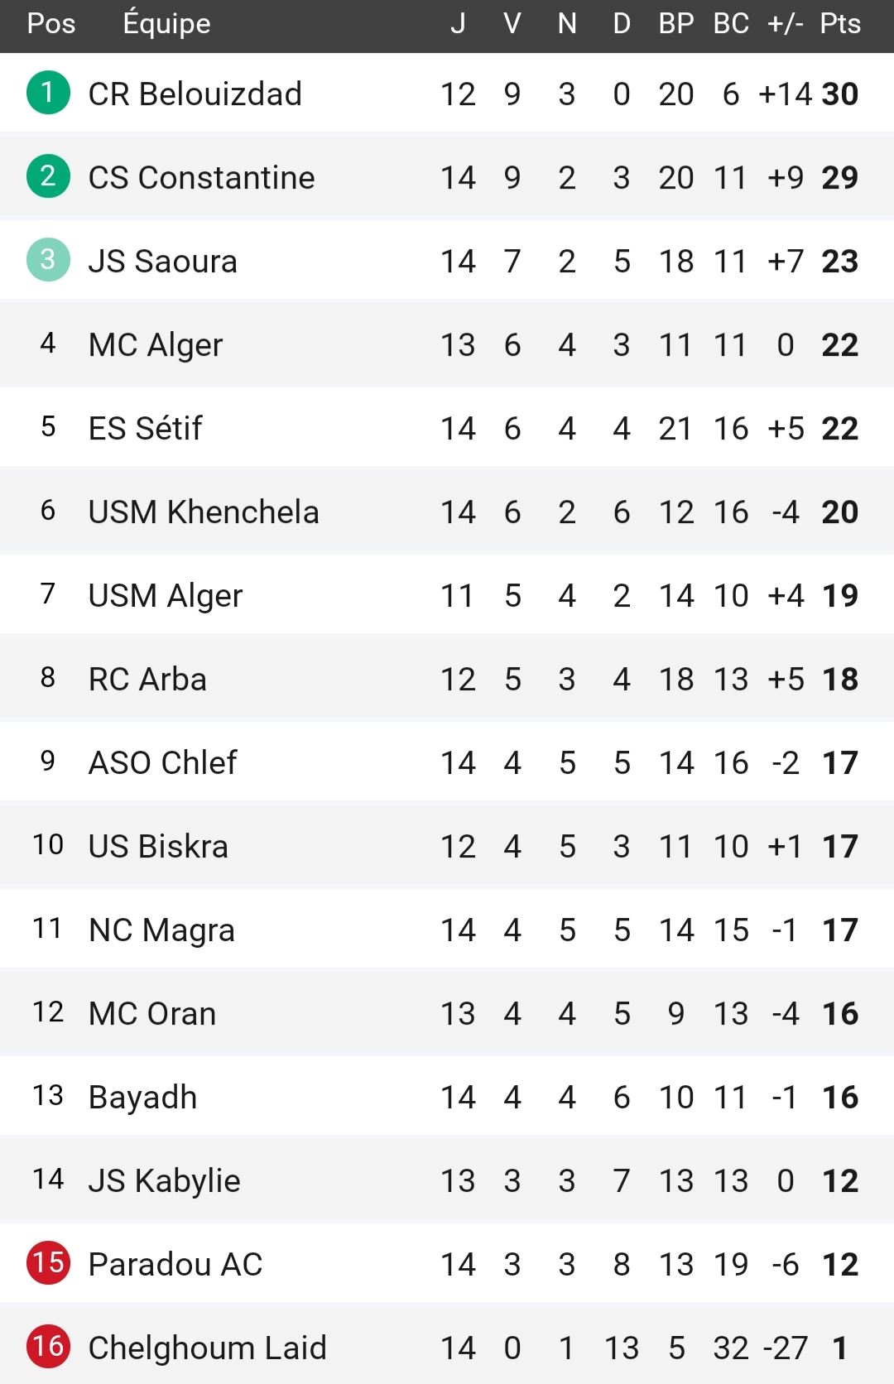Select the JS Kabylie team name
894x1384 pixels.
click(165, 1181)
